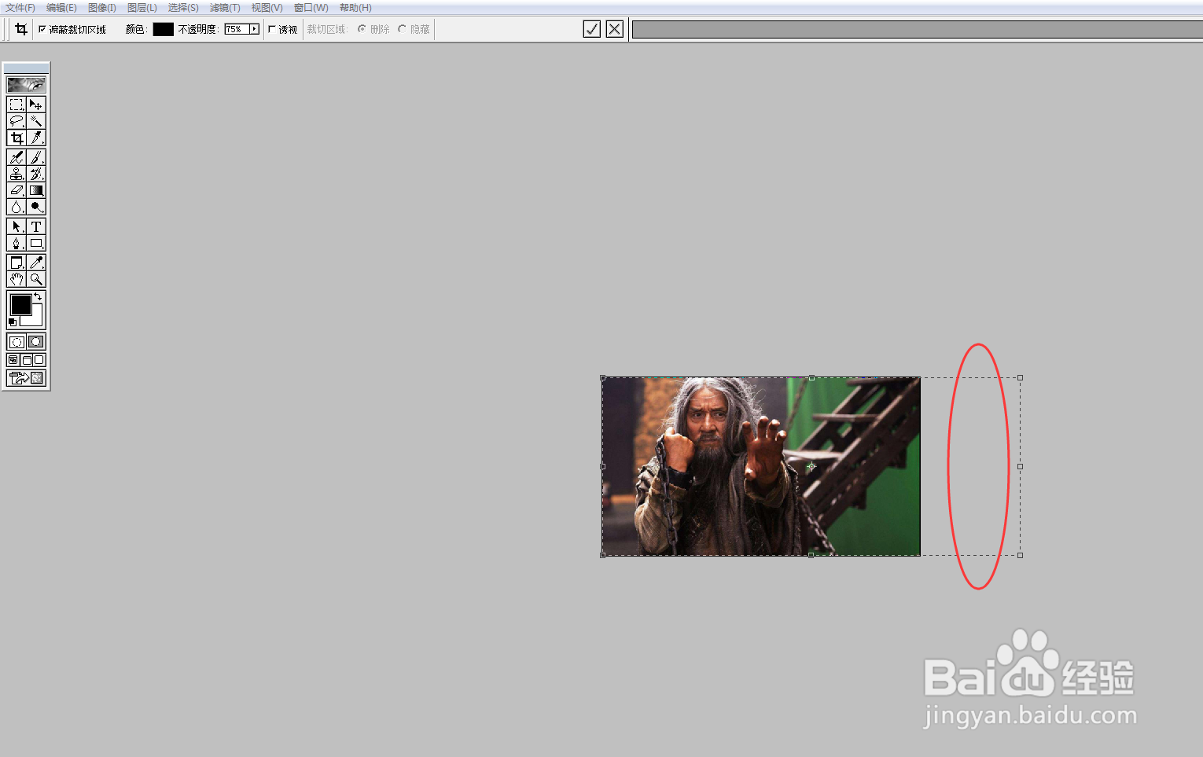Select the Move tool

pyautogui.click(x=36, y=105)
